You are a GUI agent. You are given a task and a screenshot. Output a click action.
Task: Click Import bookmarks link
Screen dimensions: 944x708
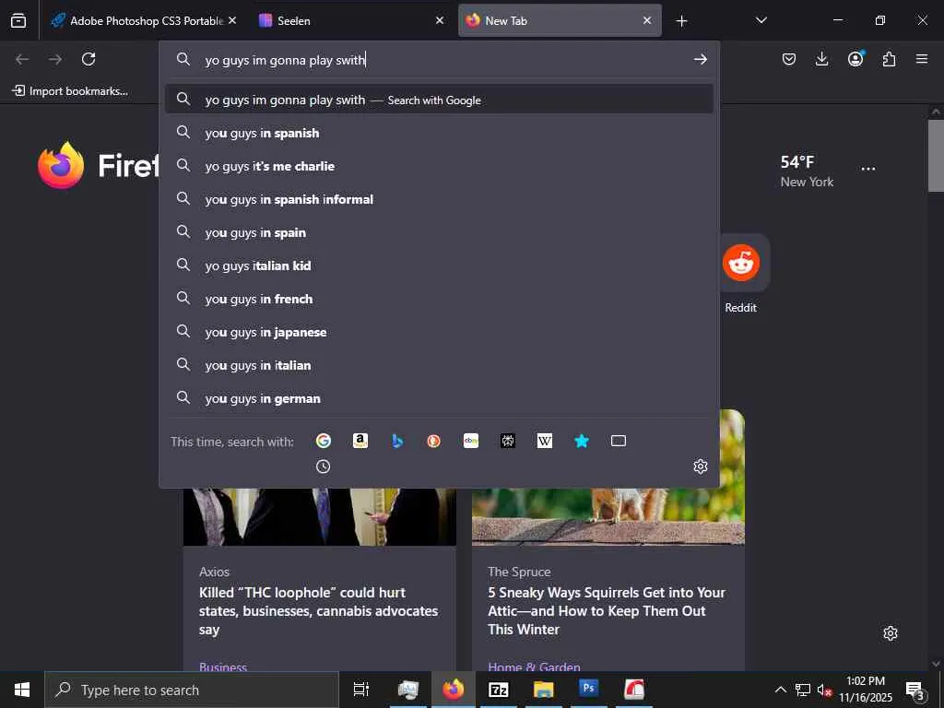[70, 91]
